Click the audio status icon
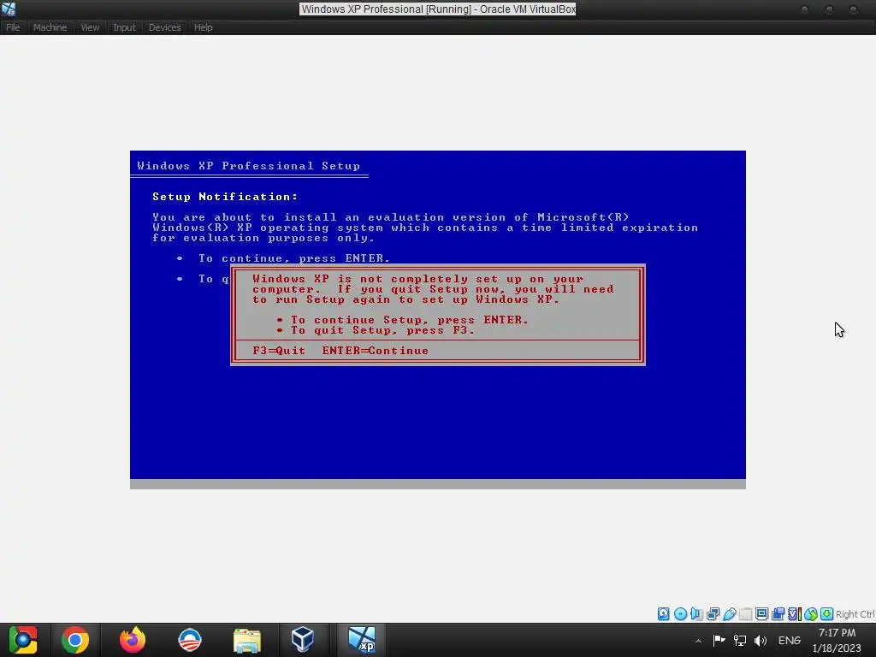This screenshot has width=876, height=657. point(696,614)
